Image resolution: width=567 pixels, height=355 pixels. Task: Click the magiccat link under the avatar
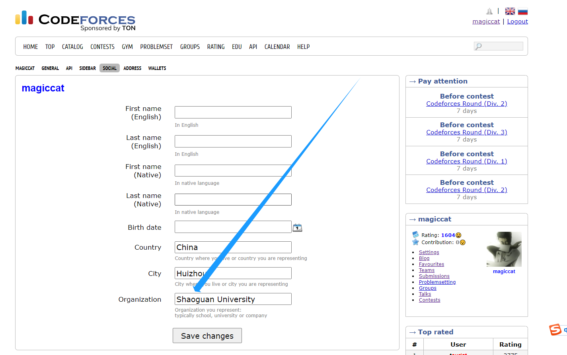[504, 272]
